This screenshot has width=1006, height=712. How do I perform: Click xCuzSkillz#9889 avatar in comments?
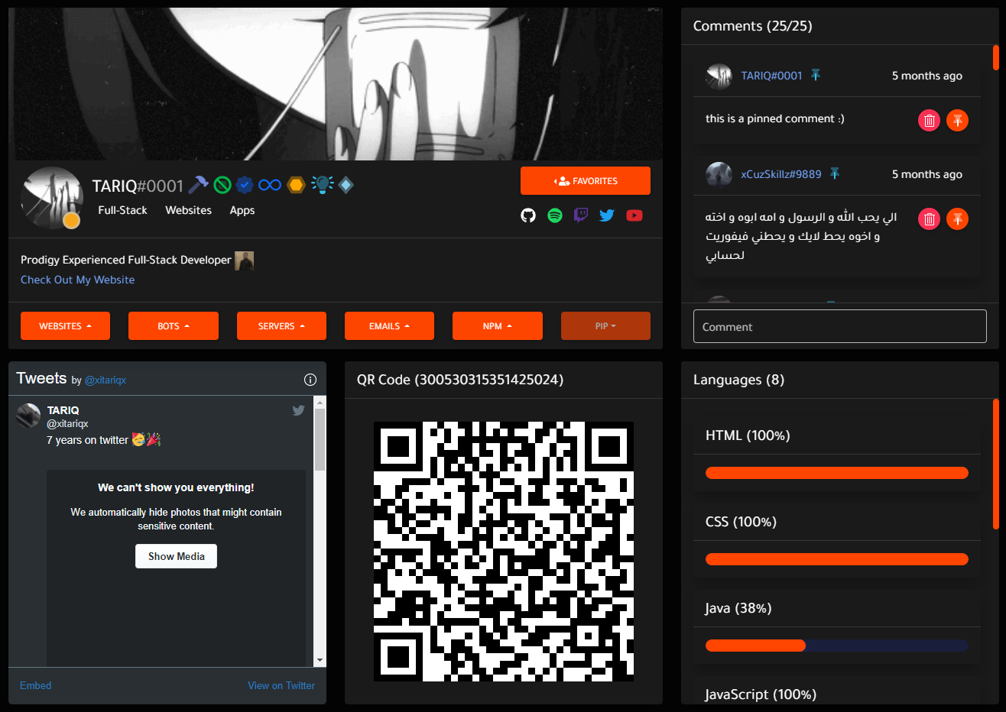coord(719,174)
